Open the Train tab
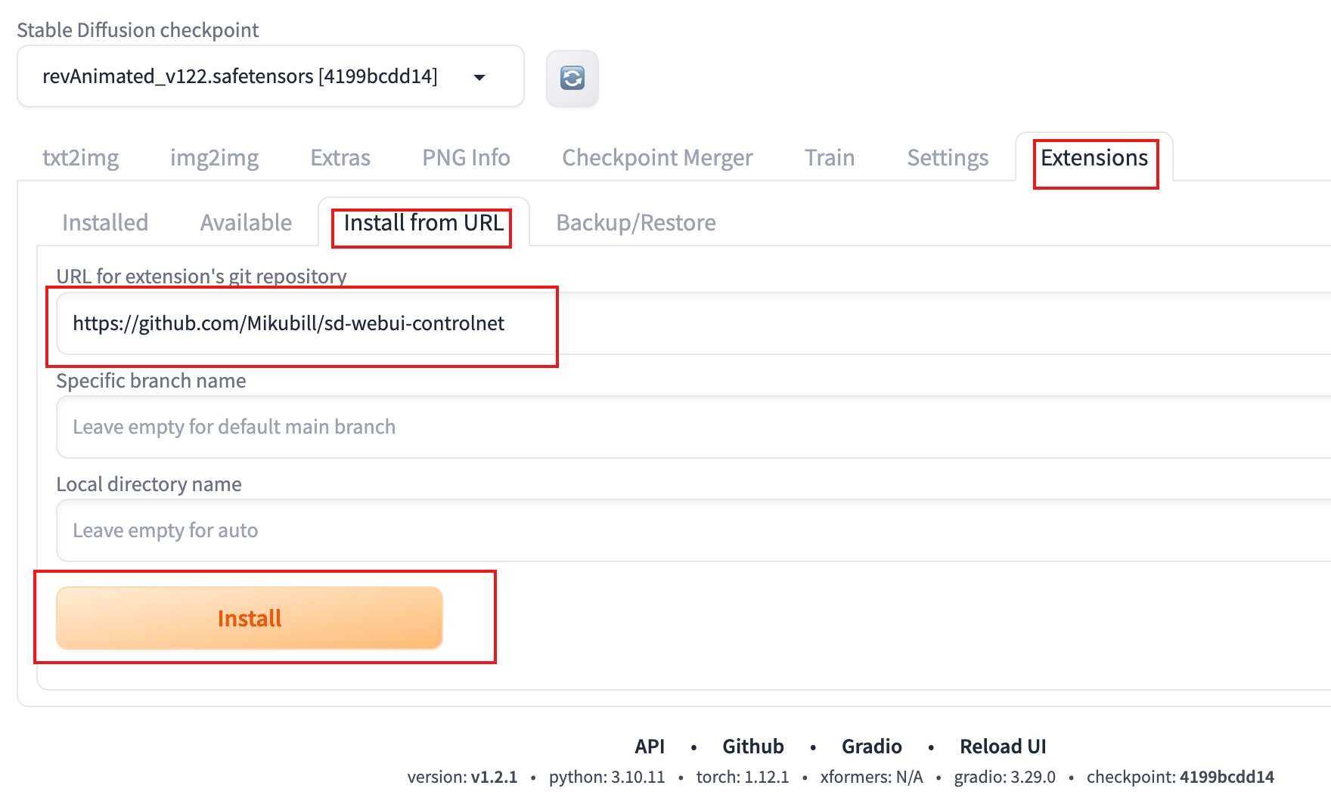The image size is (1331, 810). coord(830,157)
